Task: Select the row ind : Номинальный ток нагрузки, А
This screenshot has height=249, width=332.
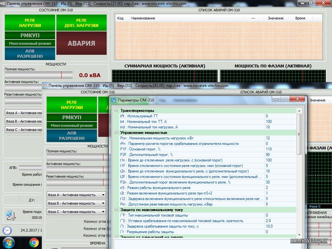Action: [x=207, y=127]
